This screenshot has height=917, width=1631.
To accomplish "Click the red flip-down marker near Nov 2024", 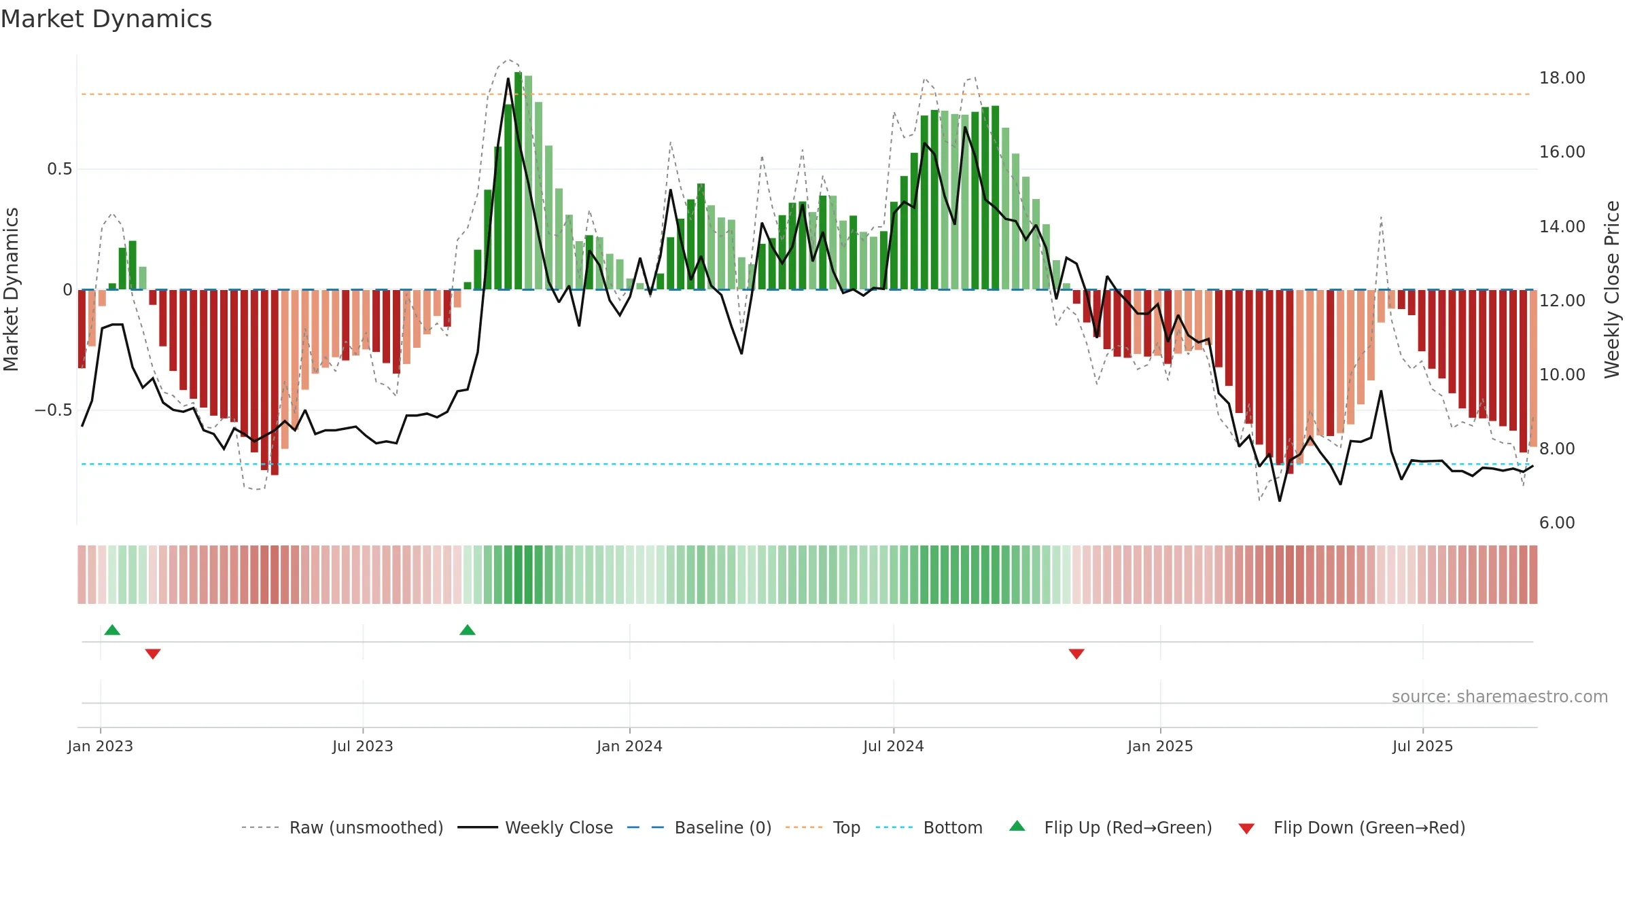I will pyautogui.click(x=1076, y=653).
